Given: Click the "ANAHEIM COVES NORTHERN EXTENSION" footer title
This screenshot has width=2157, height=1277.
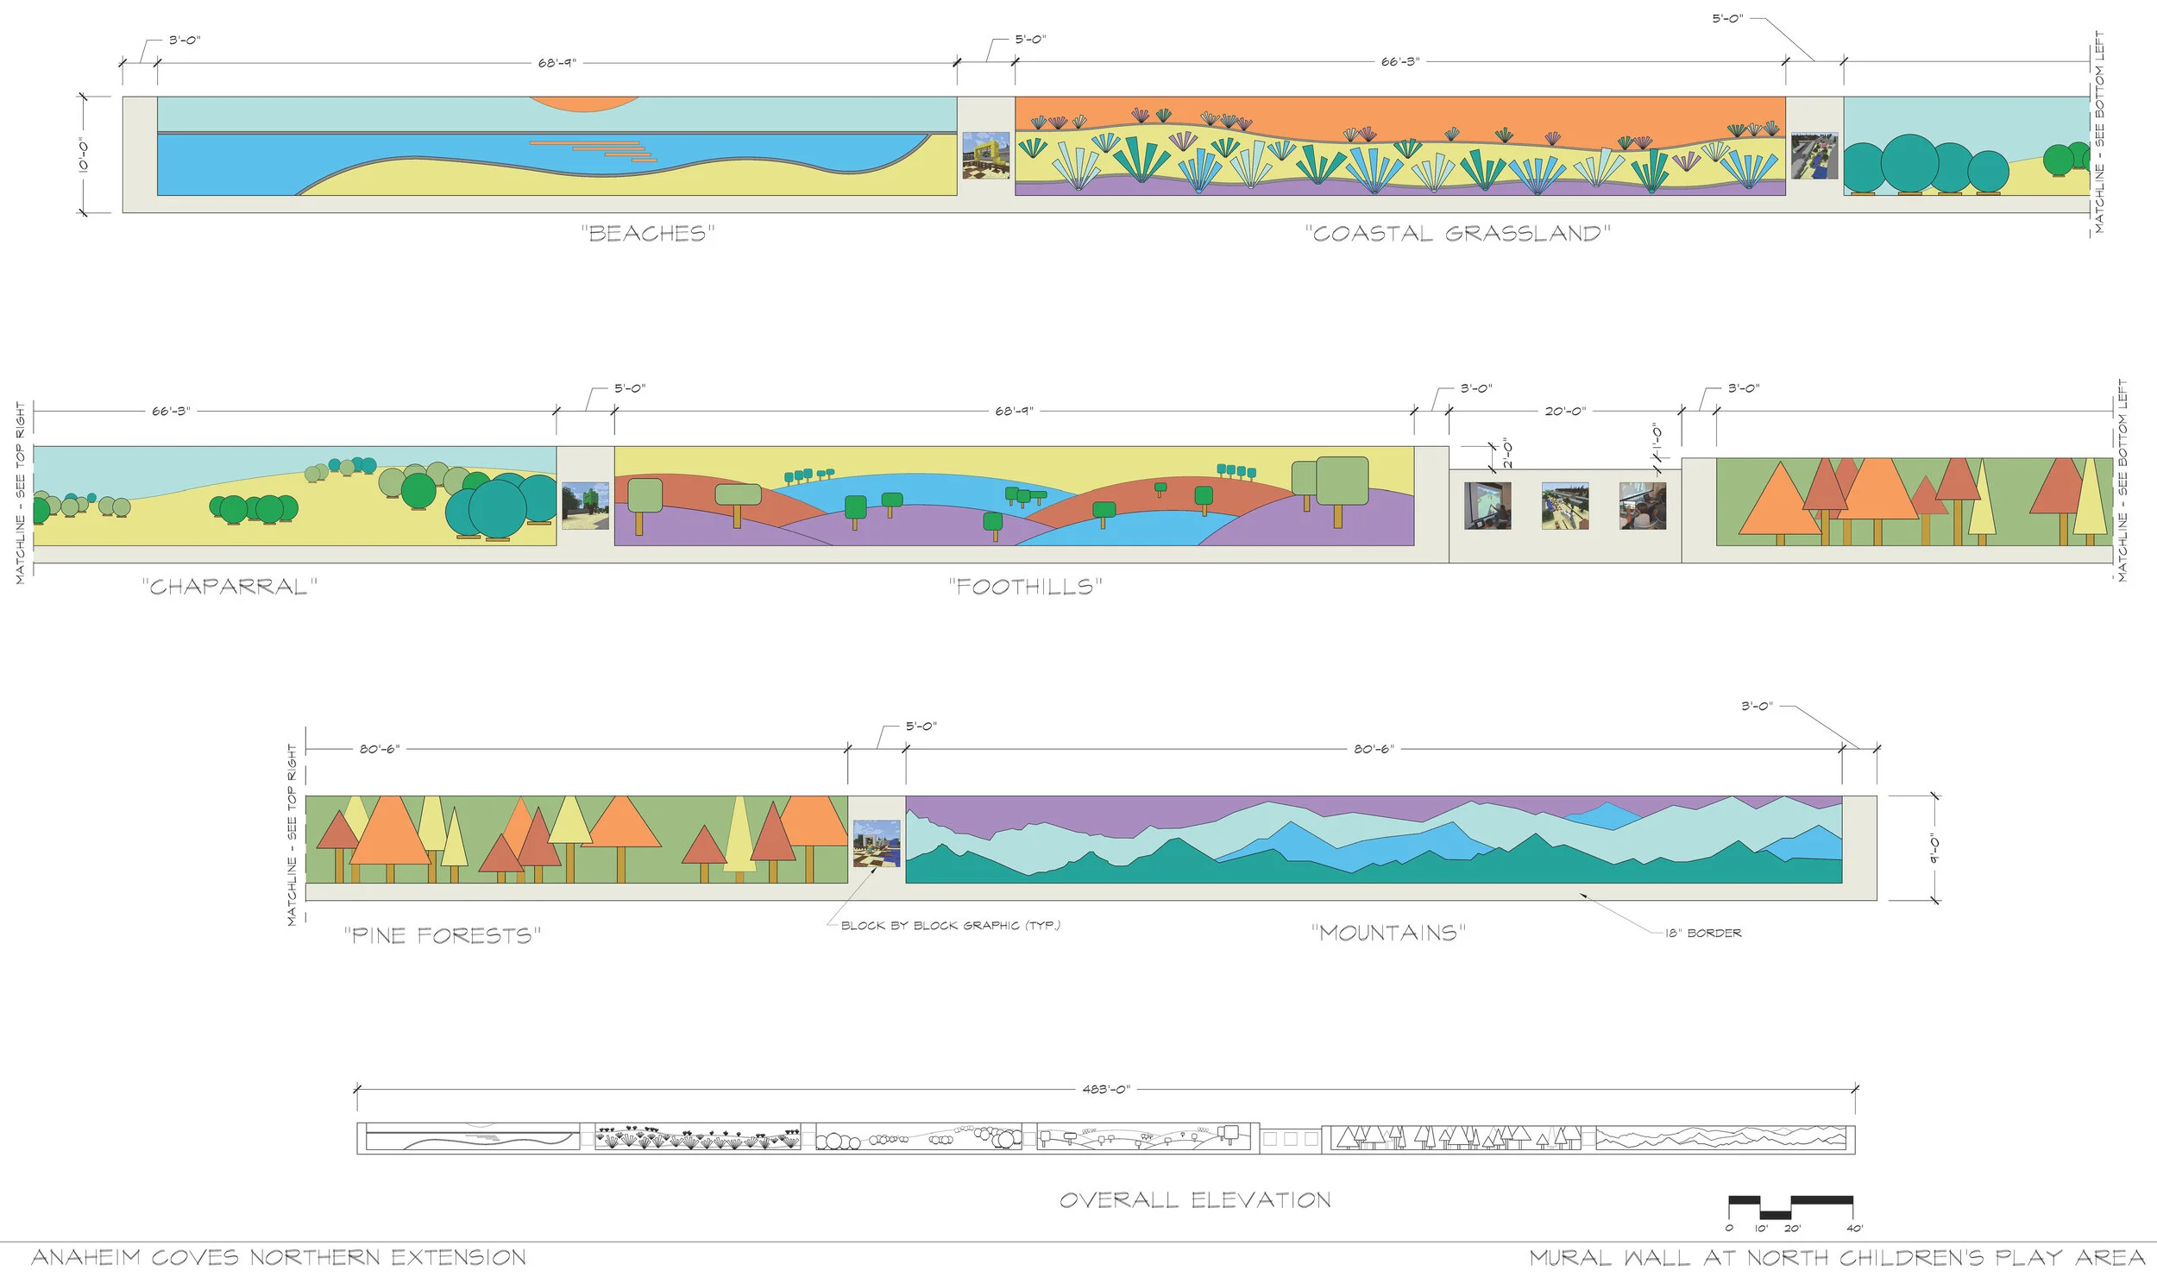Looking at the screenshot, I should 279,1257.
